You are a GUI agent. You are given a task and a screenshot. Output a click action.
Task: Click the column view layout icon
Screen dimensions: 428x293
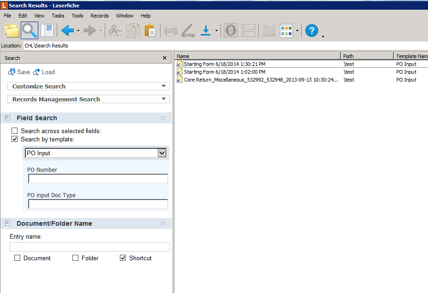pos(286,30)
